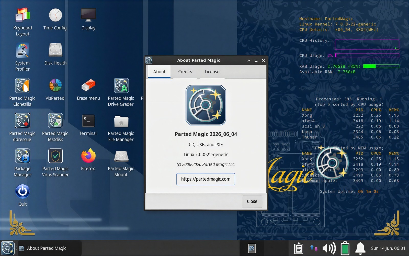Click the Close button in About dialog
Viewport: 409px width, 256px height.
[x=252, y=201]
